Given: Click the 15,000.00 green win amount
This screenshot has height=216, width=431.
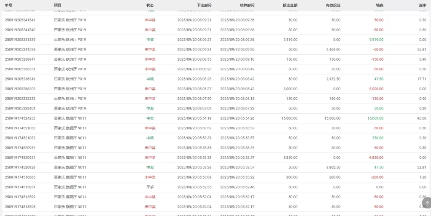Looking at the screenshot, I should [375, 118].
